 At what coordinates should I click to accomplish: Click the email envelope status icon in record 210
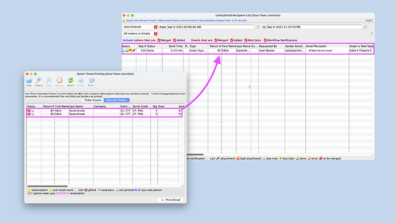(x=131, y=51)
